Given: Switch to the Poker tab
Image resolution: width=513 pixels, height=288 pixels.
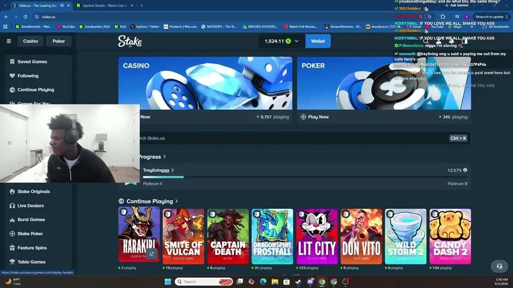Looking at the screenshot, I should (58, 41).
